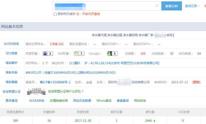Screen dimensions: 206x124
Task: Click the 网站基本信息 section header
Action: tap(12, 27)
